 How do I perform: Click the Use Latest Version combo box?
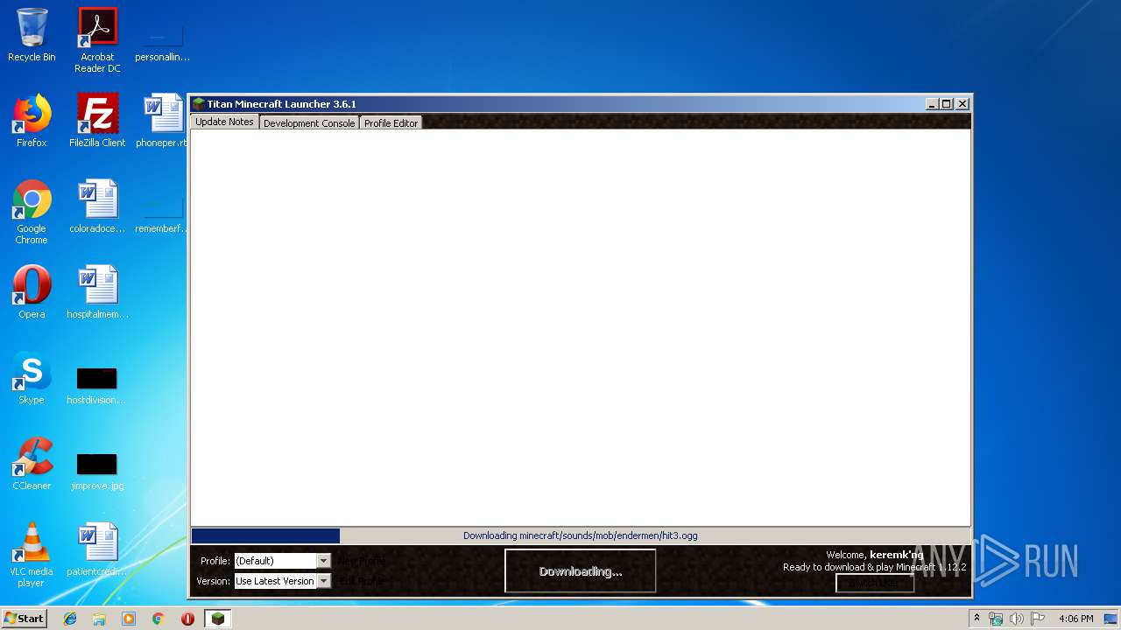pyautogui.click(x=282, y=581)
